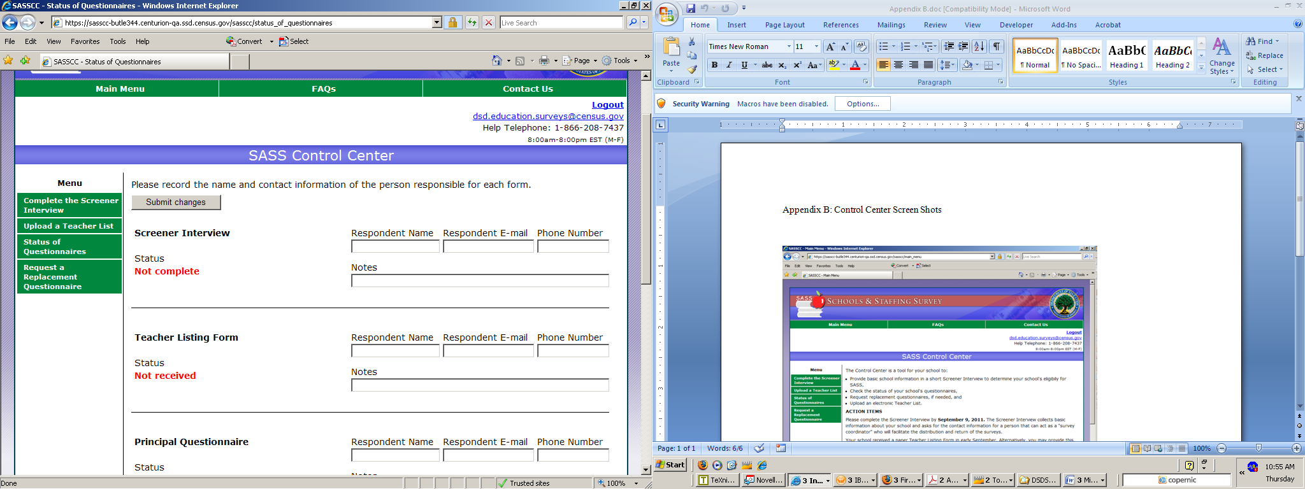Image resolution: width=1305 pixels, height=489 pixels.
Task: Click the Save icon in Word toolbar
Action: pos(691,8)
